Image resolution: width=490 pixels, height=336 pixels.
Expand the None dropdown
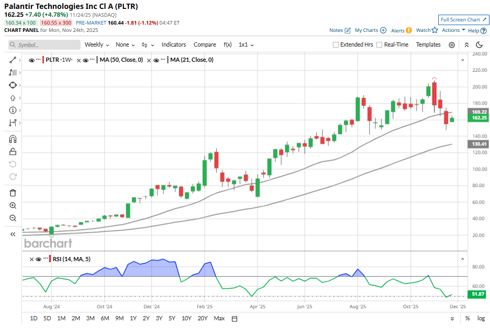[x=125, y=45]
